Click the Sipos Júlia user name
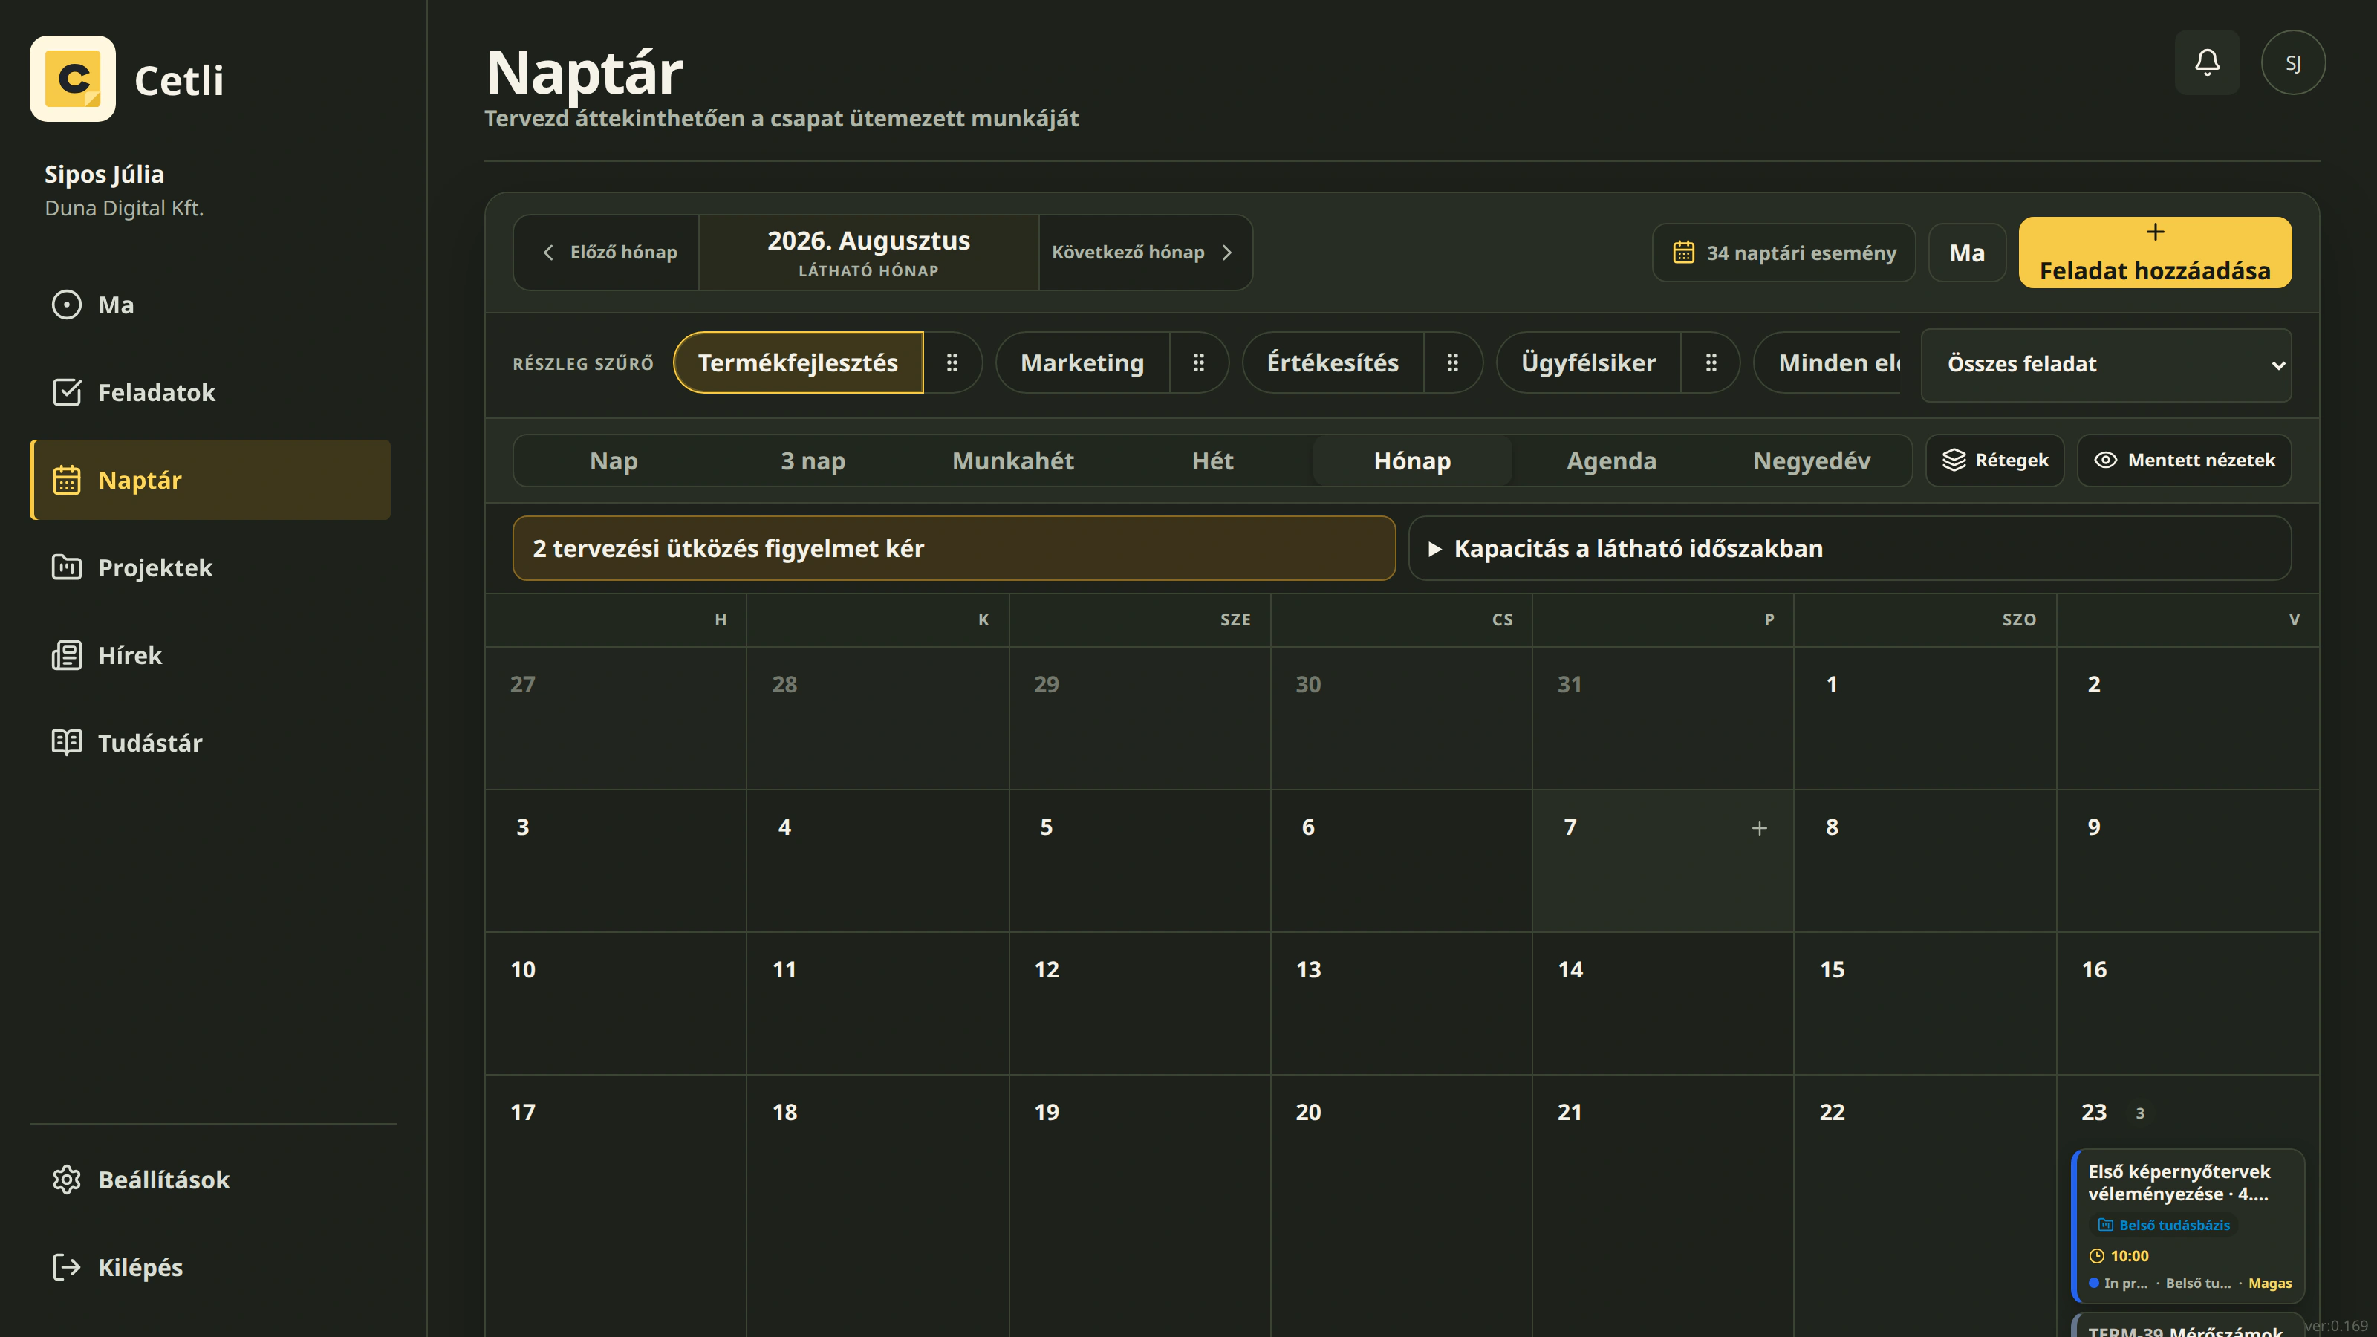The height and width of the screenshot is (1337, 2377). (x=104, y=175)
